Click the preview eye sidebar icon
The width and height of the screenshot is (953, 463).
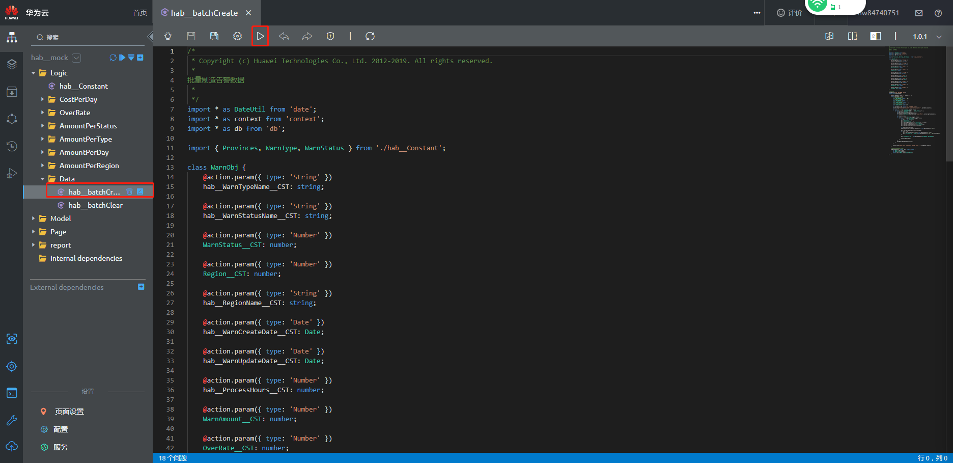point(12,339)
